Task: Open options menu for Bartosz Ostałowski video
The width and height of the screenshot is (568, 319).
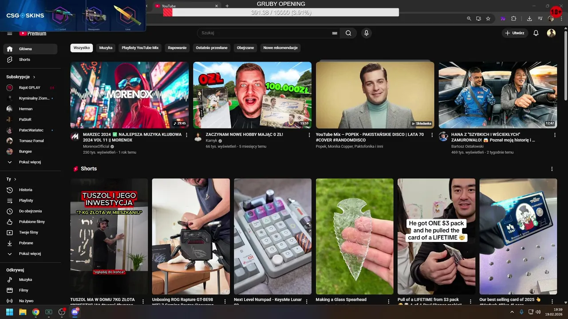Action: click(x=555, y=135)
